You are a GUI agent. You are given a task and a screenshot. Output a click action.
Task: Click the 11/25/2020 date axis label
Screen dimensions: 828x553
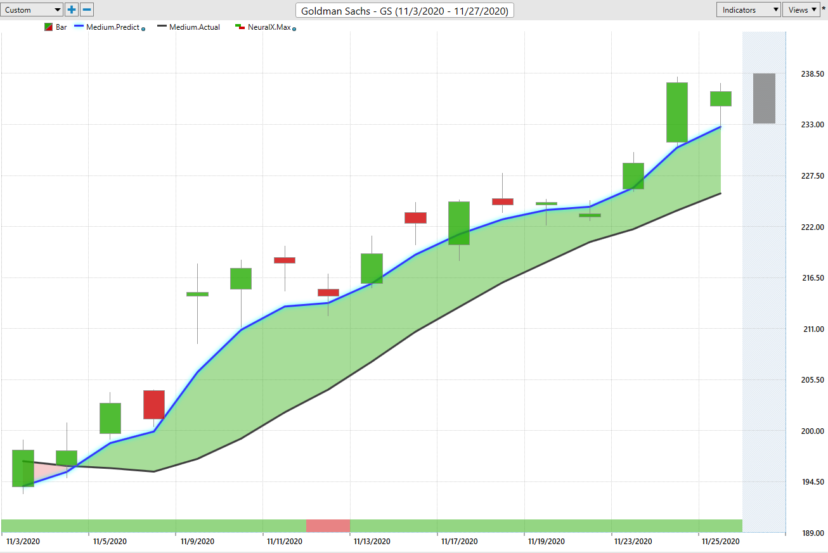tap(720, 542)
